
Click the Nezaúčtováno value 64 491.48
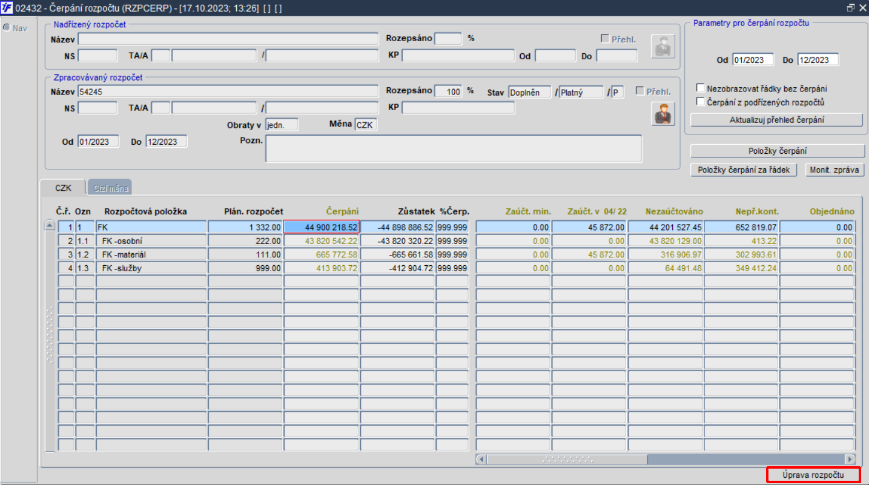click(666, 267)
